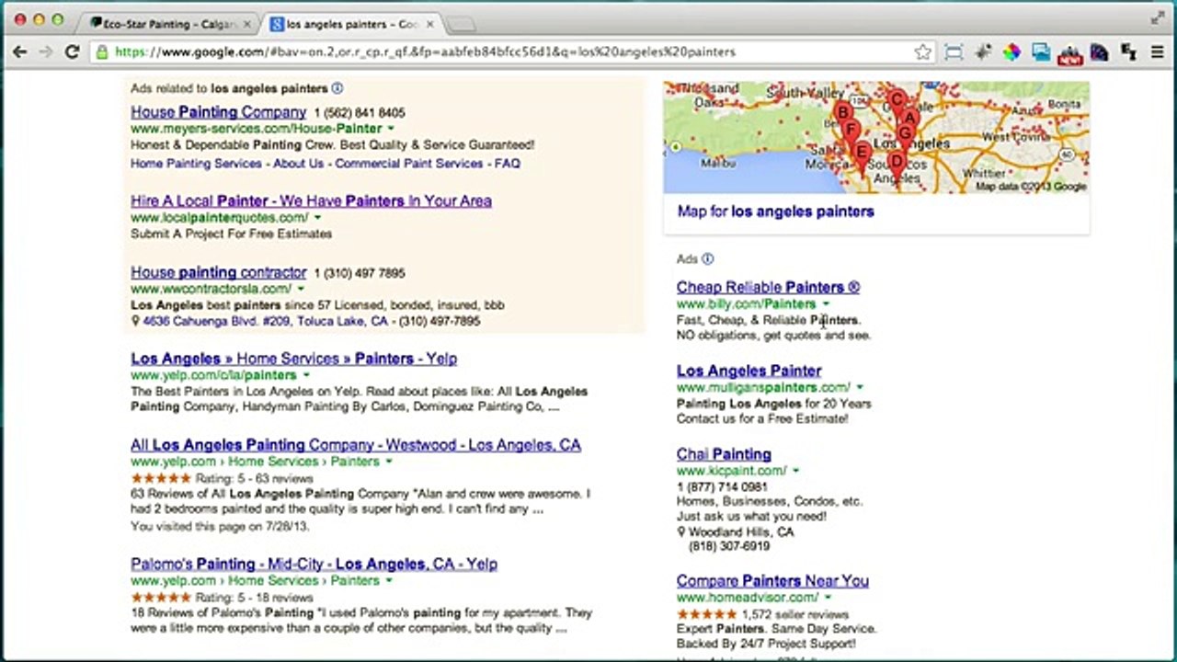Click map pin icon beside Woodland Hills, CA
This screenshot has height=662, width=1177.
pyautogui.click(x=681, y=532)
